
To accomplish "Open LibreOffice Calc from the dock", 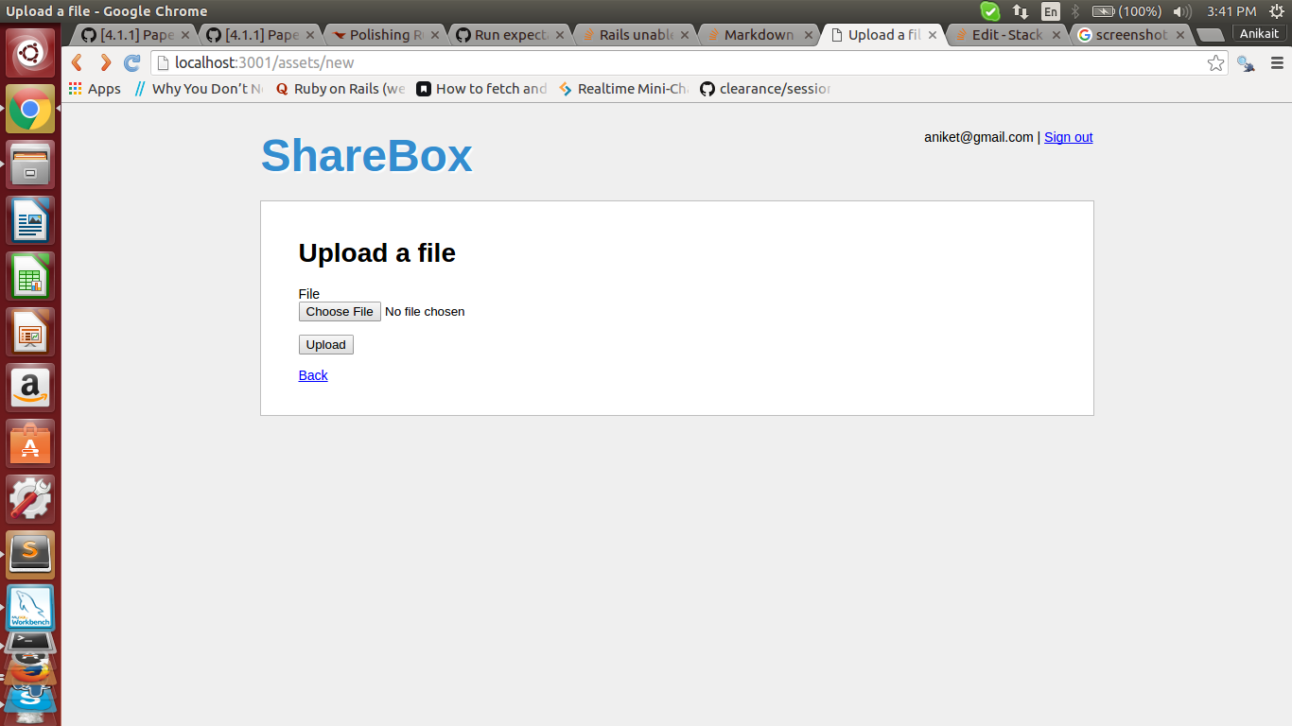I will 30,276.
